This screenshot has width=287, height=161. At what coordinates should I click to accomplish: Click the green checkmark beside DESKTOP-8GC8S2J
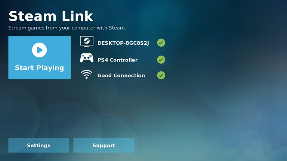tap(161, 43)
